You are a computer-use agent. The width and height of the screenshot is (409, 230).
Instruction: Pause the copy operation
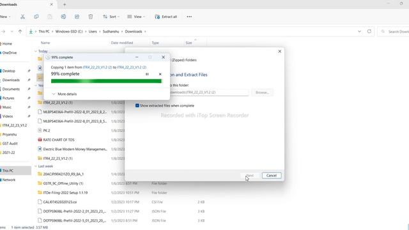point(147,74)
